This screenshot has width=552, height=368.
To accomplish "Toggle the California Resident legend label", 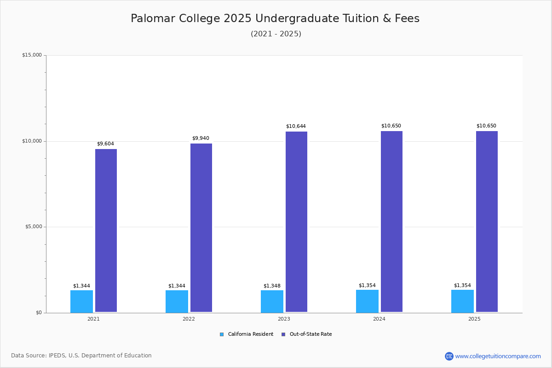I will (250, 334).
